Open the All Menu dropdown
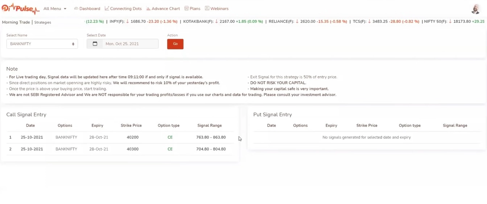The image size is (487, 204). coord(55,9)
